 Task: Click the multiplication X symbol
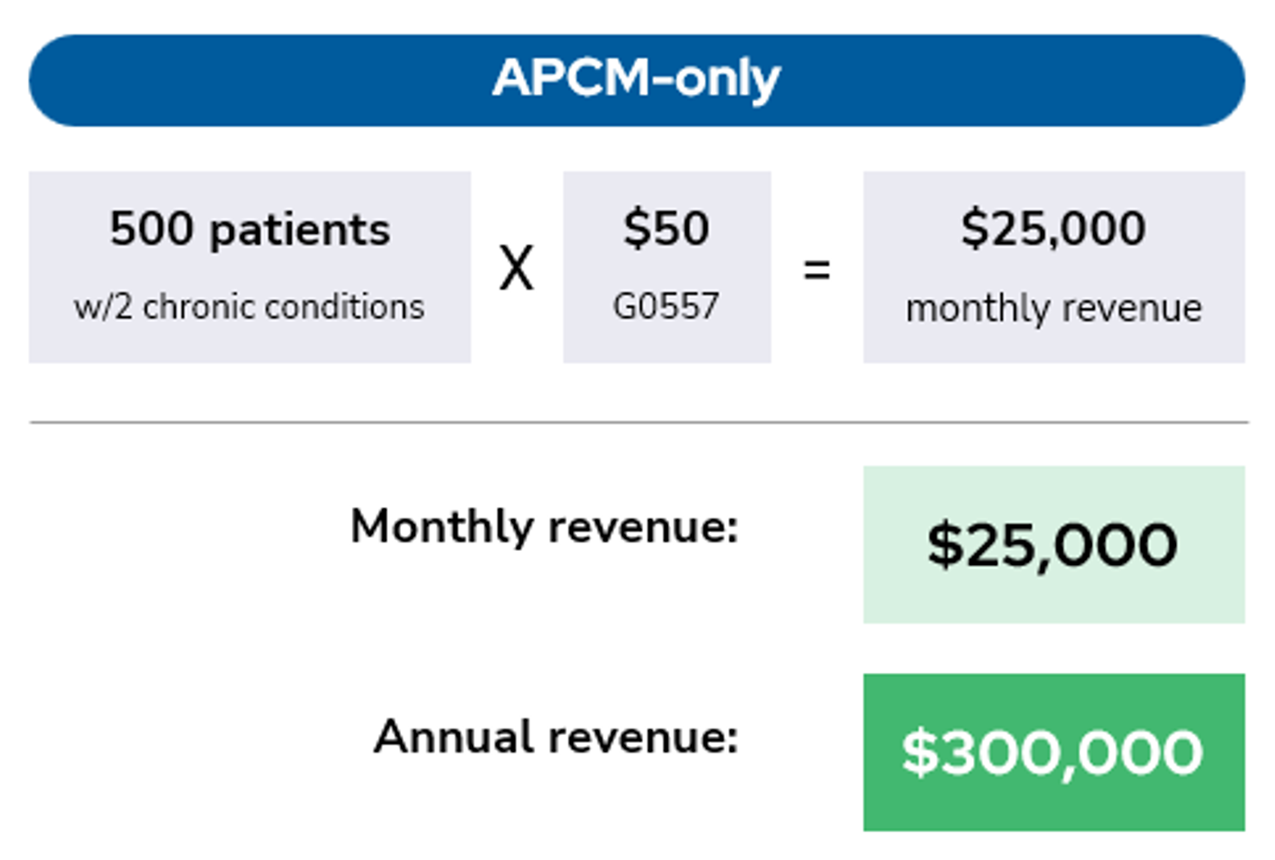(x=516, y=268)
